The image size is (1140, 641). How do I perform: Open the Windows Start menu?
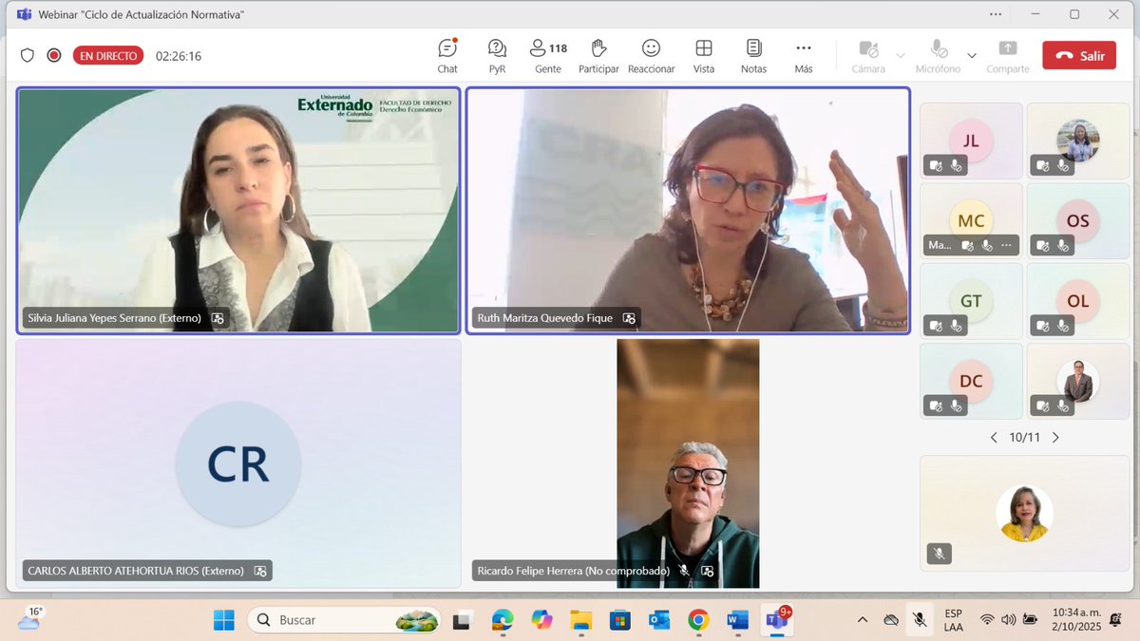click(x=223, y=620)
